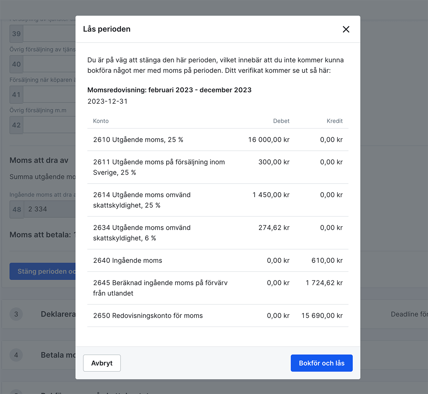Click the 15 690,00 kr credit amount
The width and height of the screenshot is (428, 394).
[322, 315]
